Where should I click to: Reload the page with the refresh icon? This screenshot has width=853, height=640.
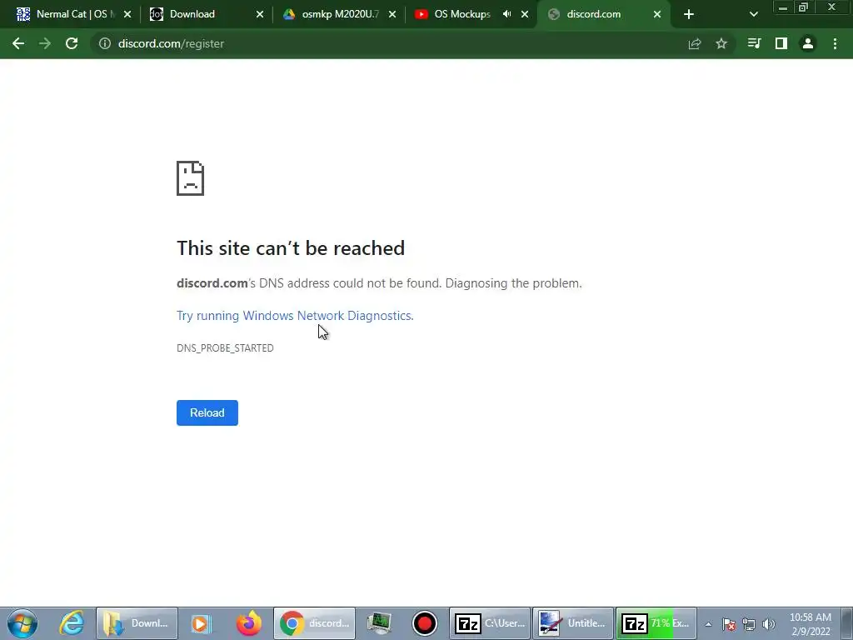point(72,43)
